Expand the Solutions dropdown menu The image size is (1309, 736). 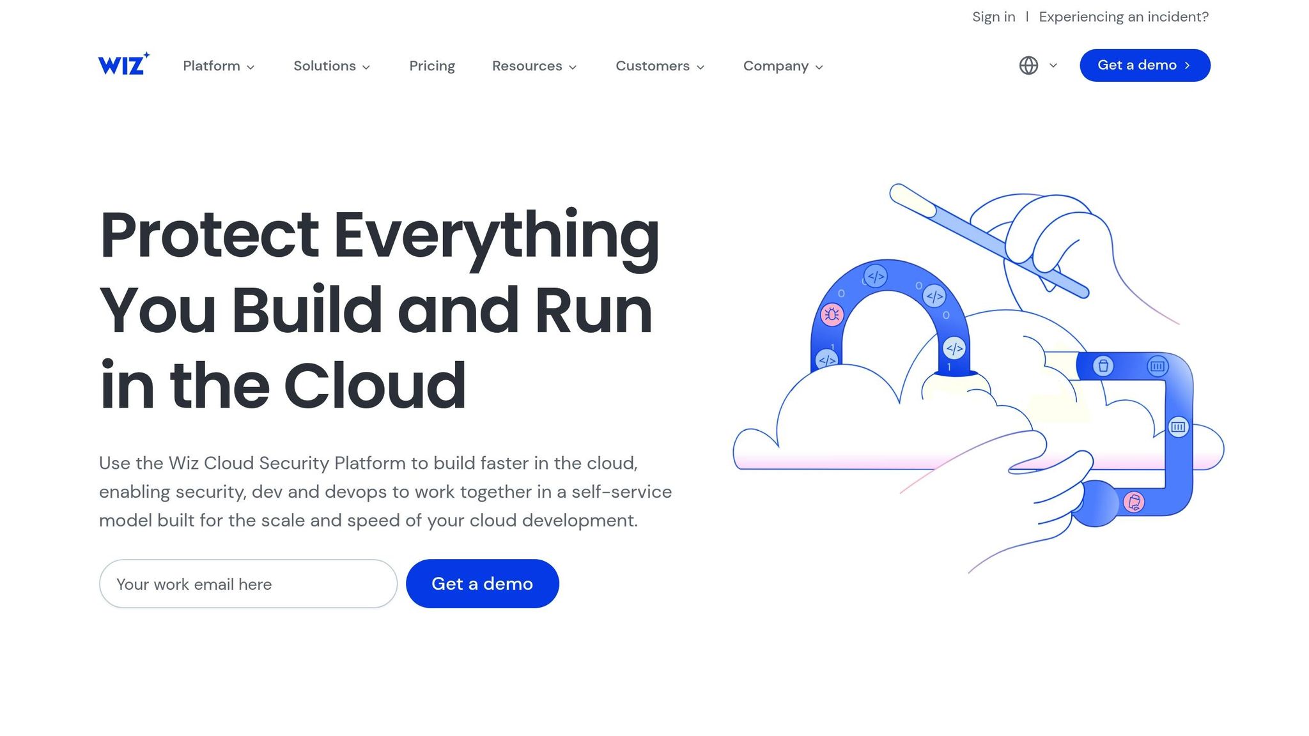[331, 66]
